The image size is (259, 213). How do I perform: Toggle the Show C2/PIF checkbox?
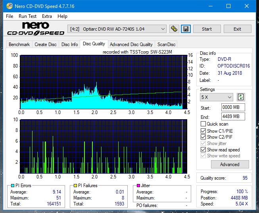tap(203, 137)
